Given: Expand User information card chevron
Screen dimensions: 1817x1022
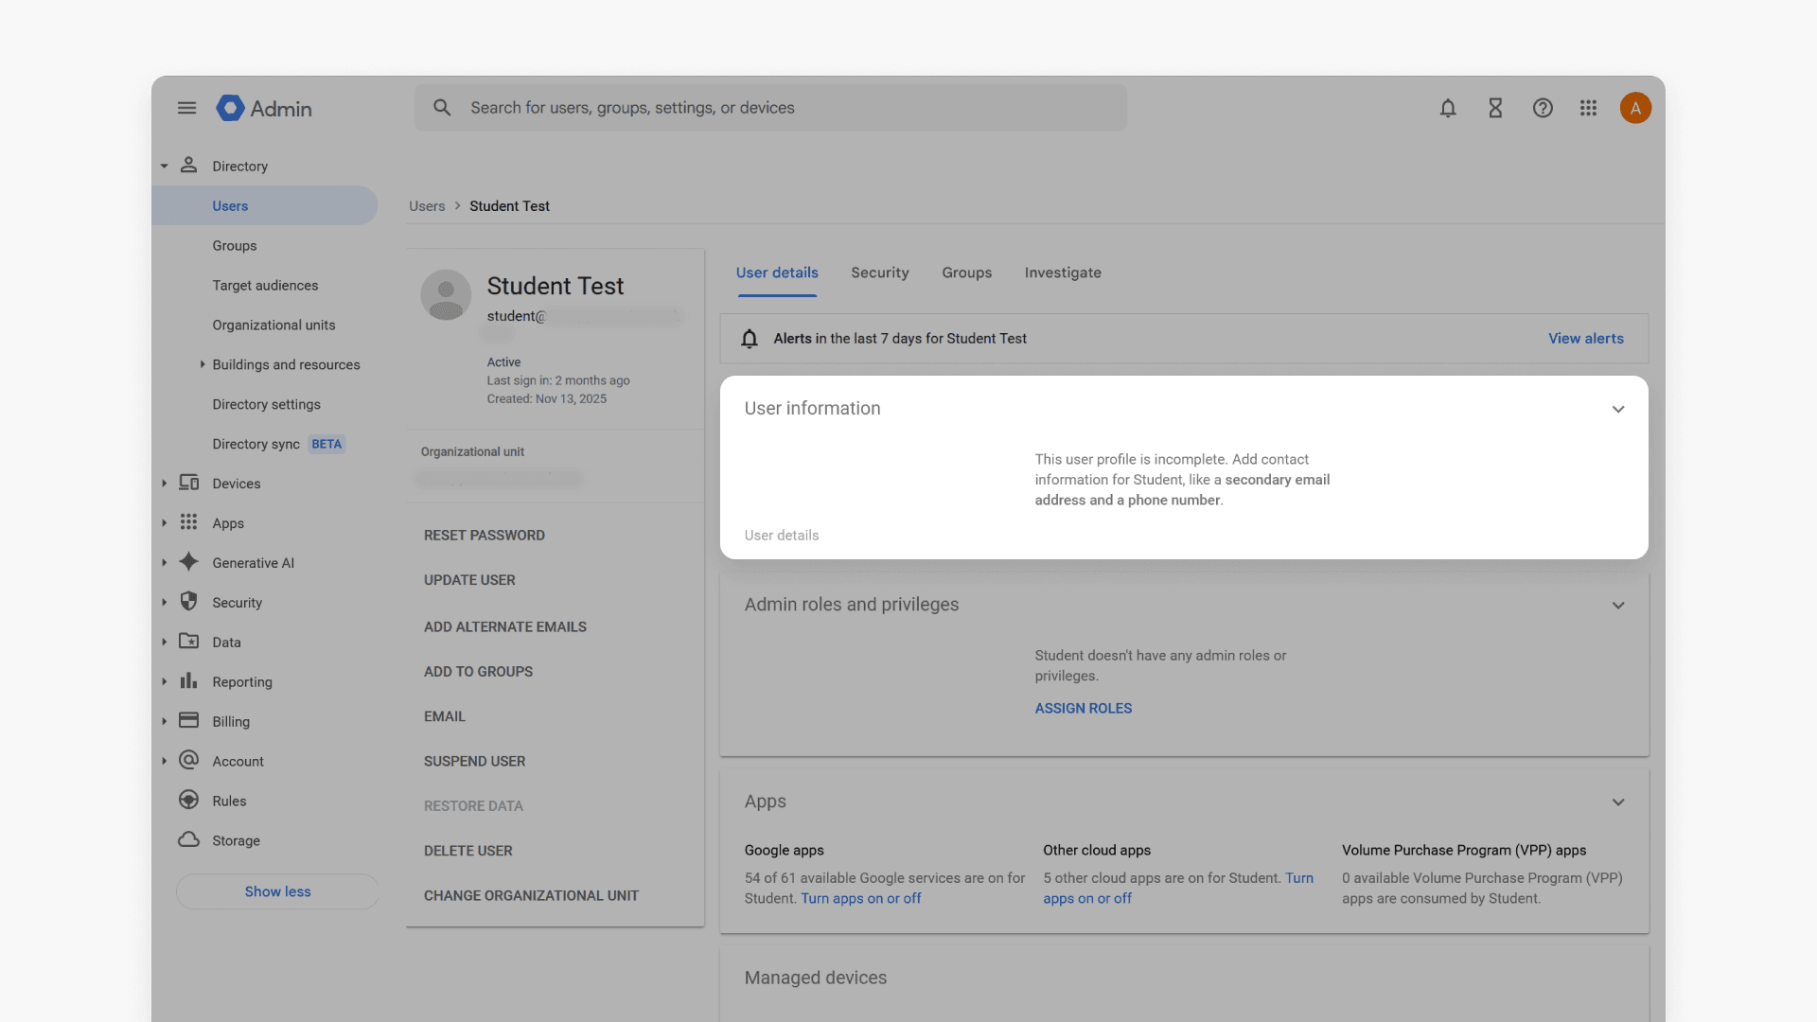Looking at the screenshot, I should [x=1618, y=410].
